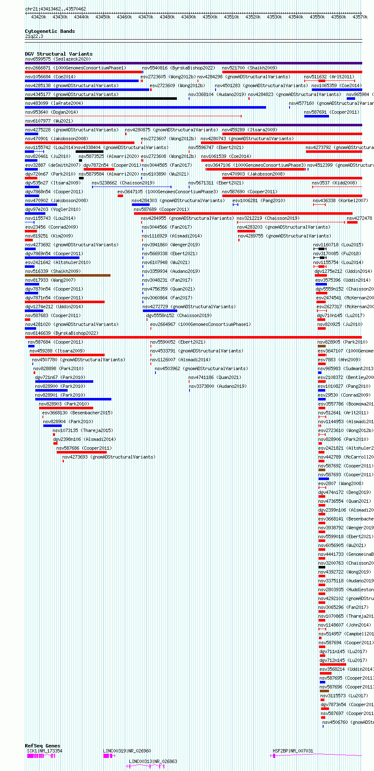Viewport: 374px width, 771px height.
Task: Click nsv4283203 (gnomADStructuralVariants) label
Action: (x=284, y=227)
